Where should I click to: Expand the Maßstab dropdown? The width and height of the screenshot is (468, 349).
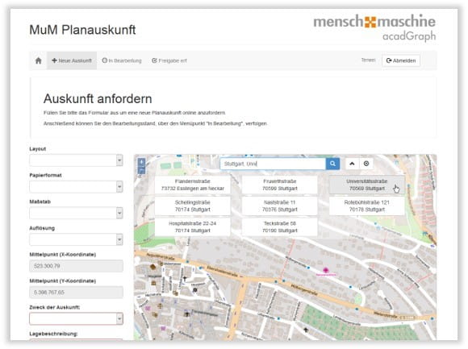pyautogui.click(x=76, y=213)
